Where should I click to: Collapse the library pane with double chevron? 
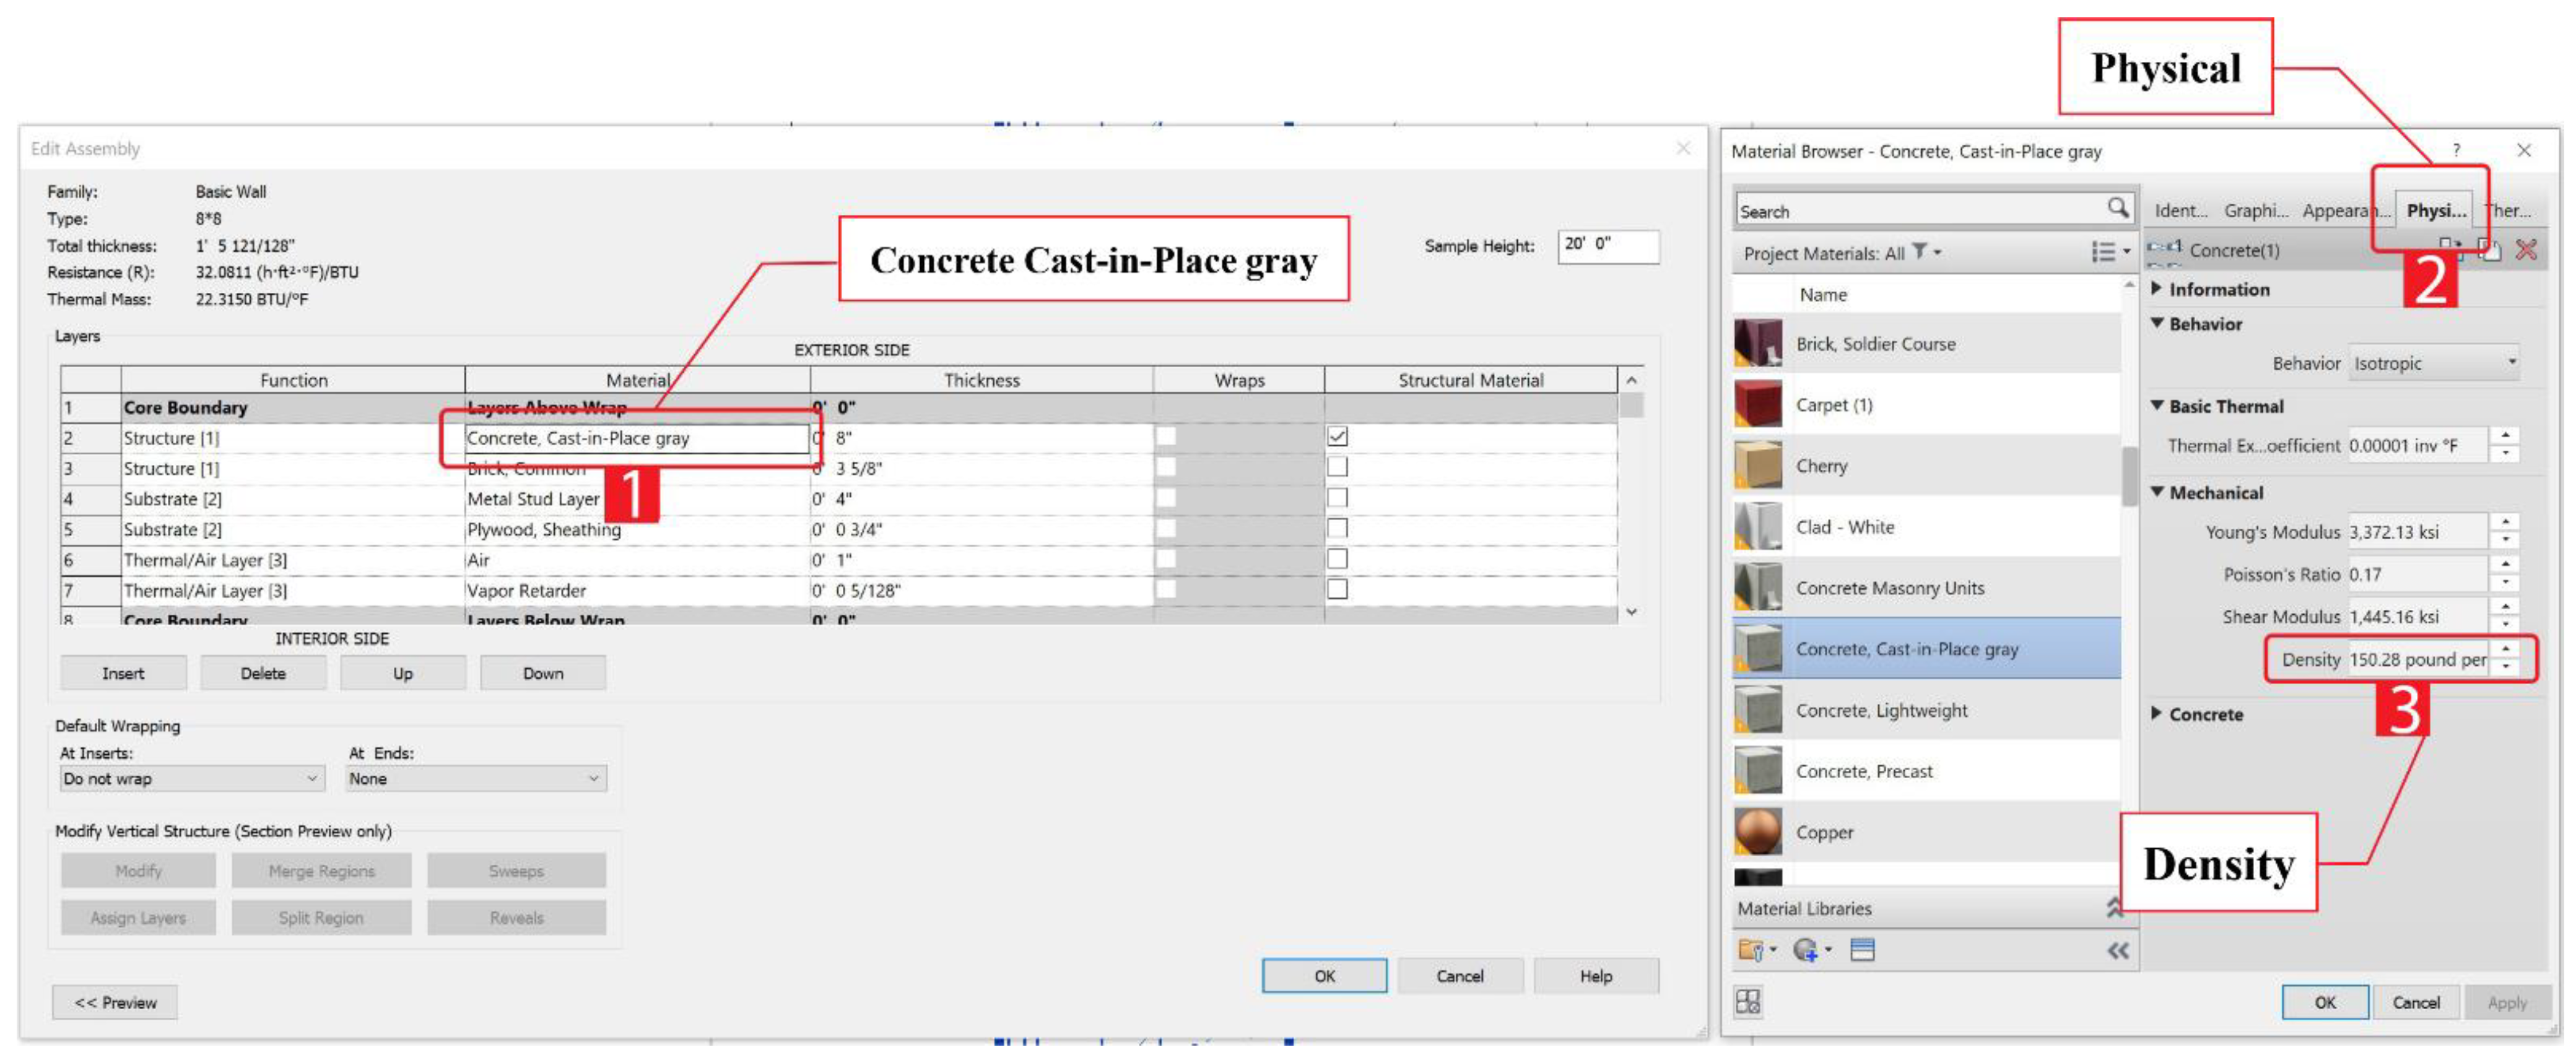(2118, 950)
